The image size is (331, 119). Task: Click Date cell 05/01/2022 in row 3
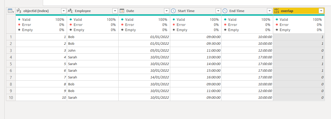(144, 50)
